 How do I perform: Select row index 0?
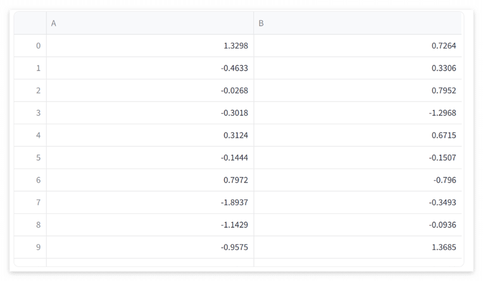[30, 46]
